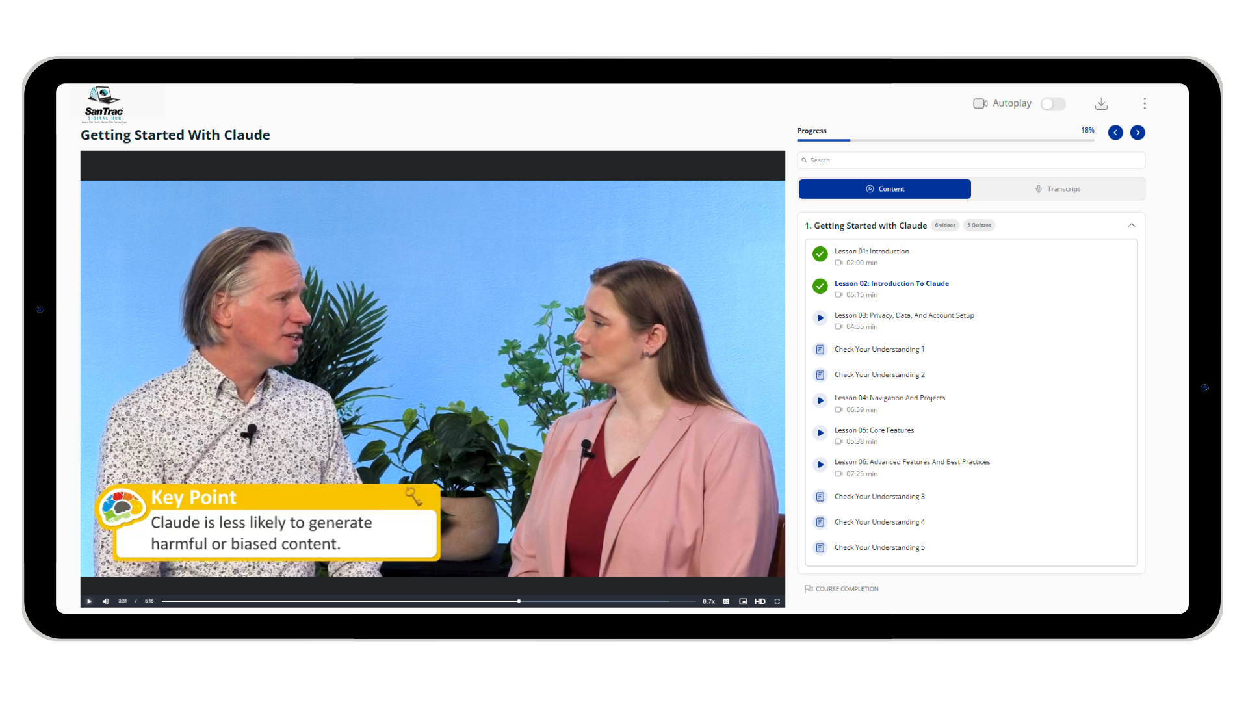Click the 02:00 min duration of Lesson 01
Screen dimensions: 1248x702
coord(862,263)
